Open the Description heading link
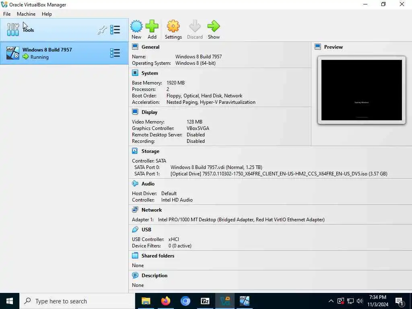The height and width of the screenshot is (309, 412). tap(154, 275)
